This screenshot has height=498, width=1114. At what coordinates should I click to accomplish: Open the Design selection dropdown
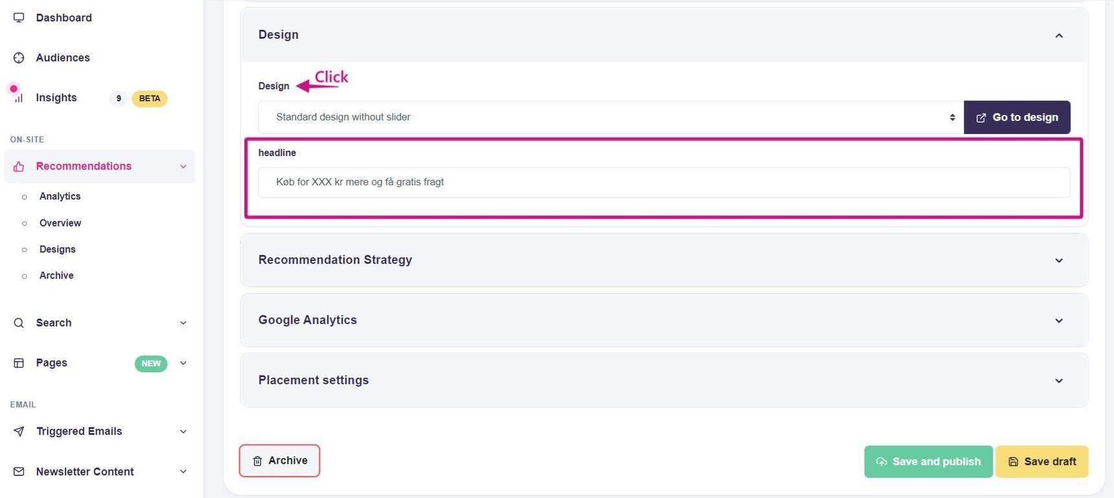610,117
